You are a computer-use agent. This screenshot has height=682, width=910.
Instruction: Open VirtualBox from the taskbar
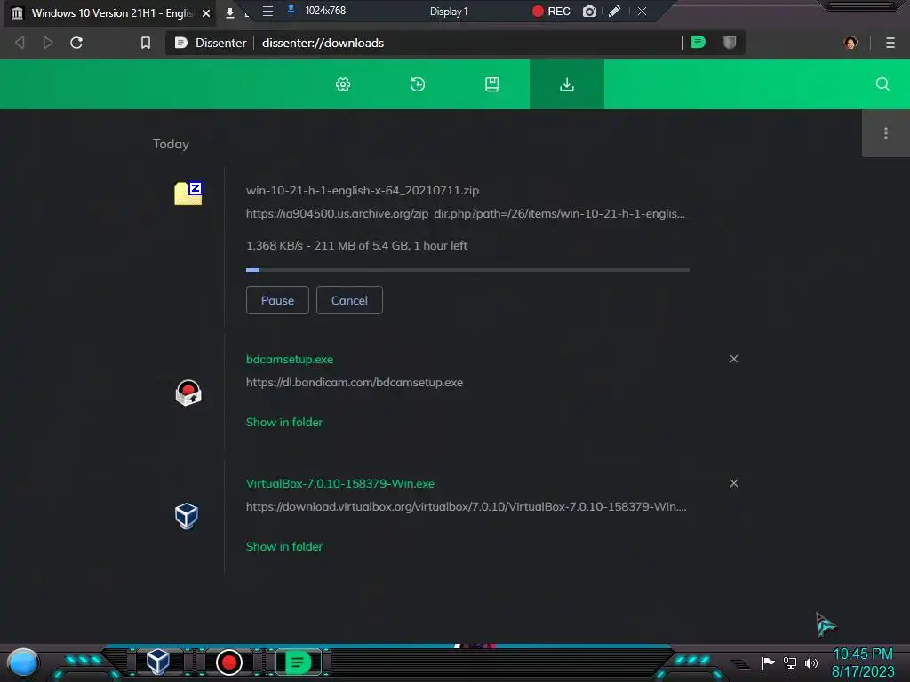coord(158,662)
